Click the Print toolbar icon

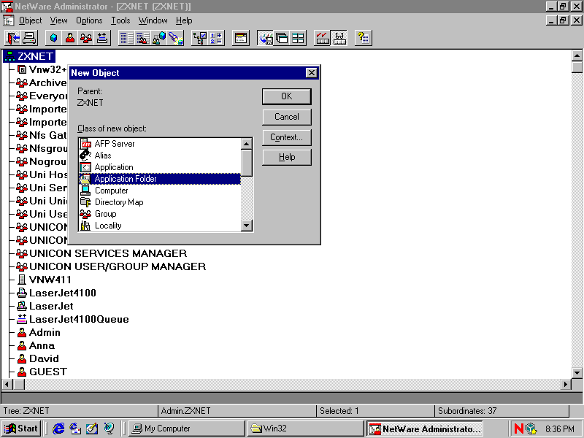click(x=29, y=38)
